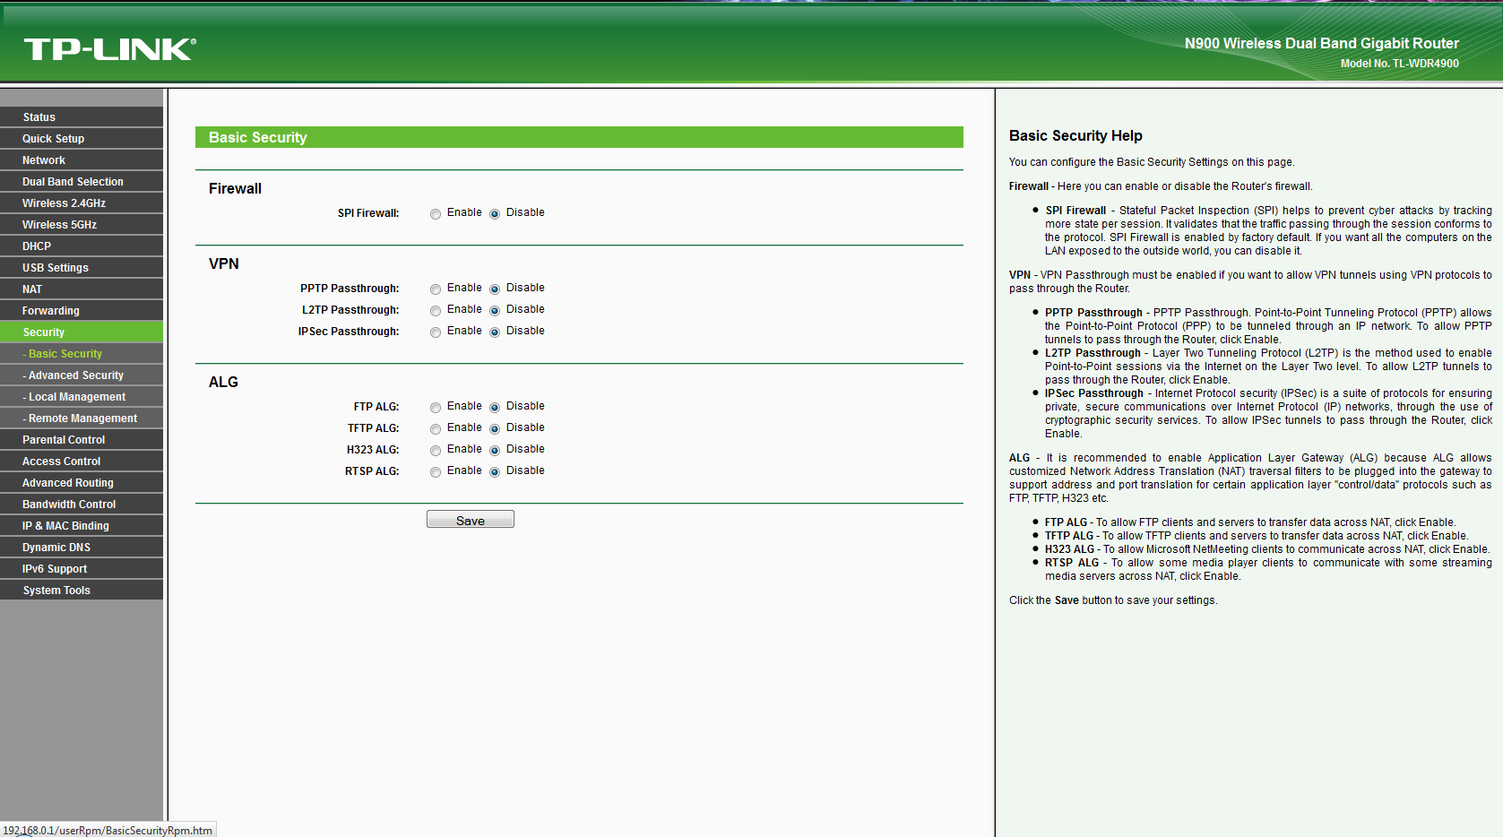This screenshot has width=1503, height=837.
Task: Open USB Settings
Action: [82, 268]
